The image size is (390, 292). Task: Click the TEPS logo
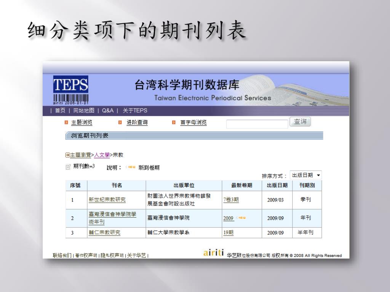coord(70,90)
